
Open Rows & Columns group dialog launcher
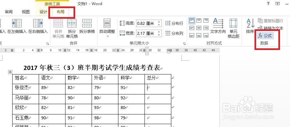48,44
